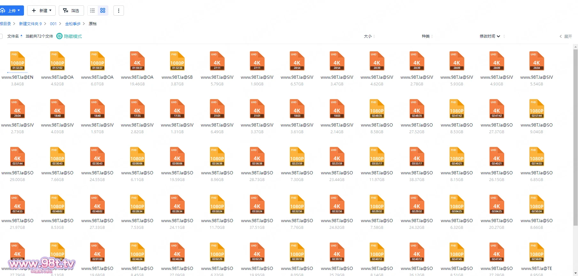Sort files by 文件名 column
Image resolution: width=578 pixels, height=276 pixels.
pos(13,36)
